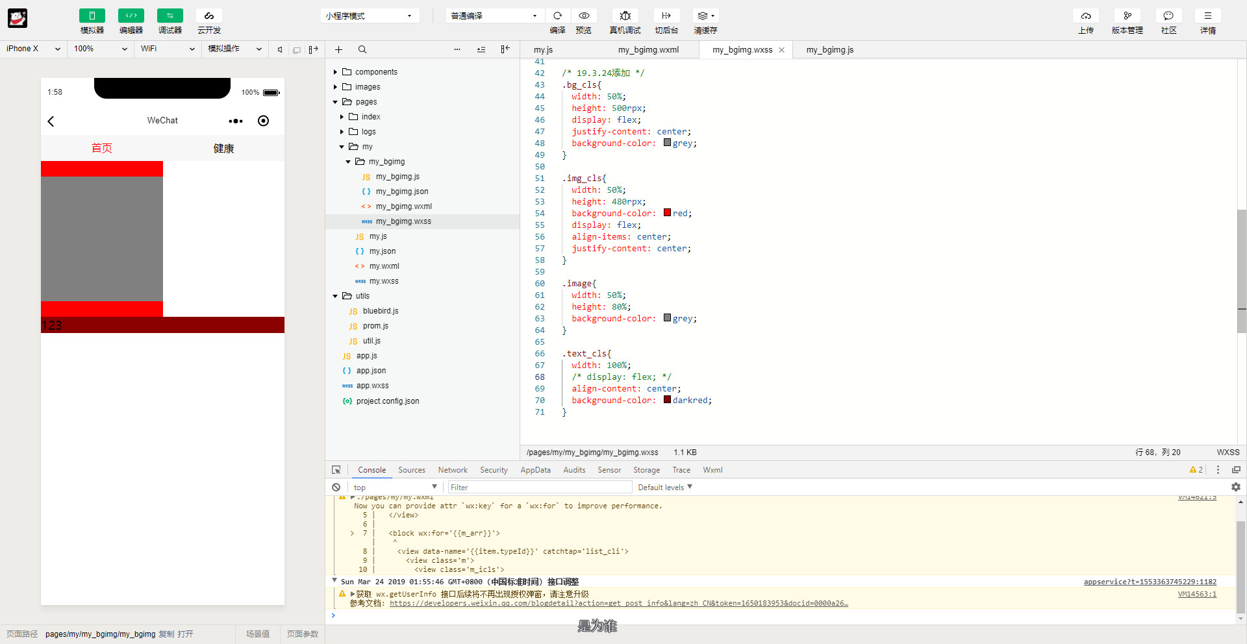The height and width of the screenshot is (644, 1247).
Task: Open the zoom 100% dropdown
Action: (101, 49)
